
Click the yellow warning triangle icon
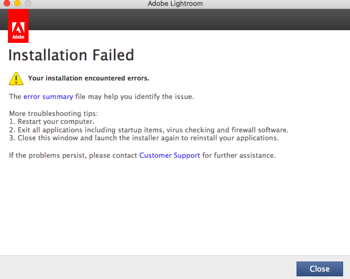16,78
